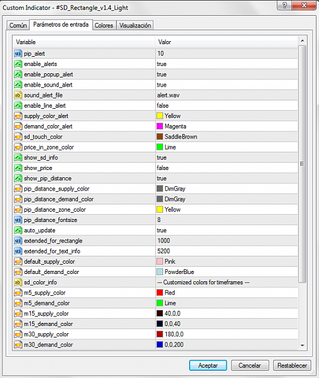Image resolution: width=319 pixels, height=378 pixels.
Task: Pick the Pink swatch for default_supply_color
Action: click(x=160, y=261)
